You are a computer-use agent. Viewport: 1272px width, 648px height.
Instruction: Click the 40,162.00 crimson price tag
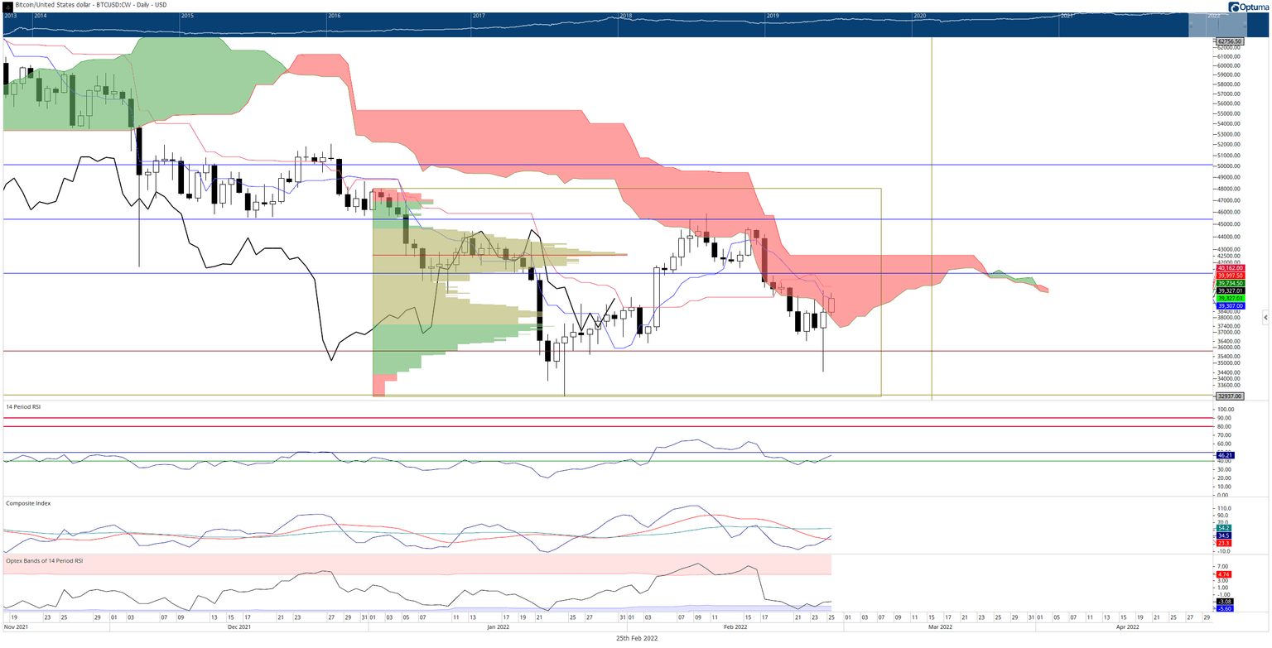pos(1231,268)
